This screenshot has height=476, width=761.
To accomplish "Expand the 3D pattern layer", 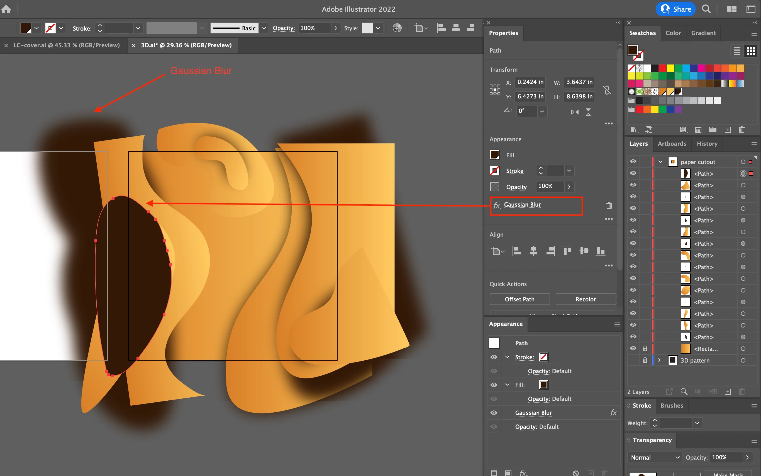I will (x=659, y=360).
